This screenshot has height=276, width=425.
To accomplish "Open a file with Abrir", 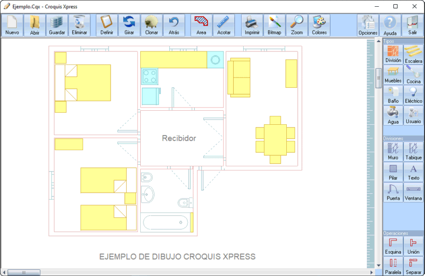I will (x=35, y=25).
